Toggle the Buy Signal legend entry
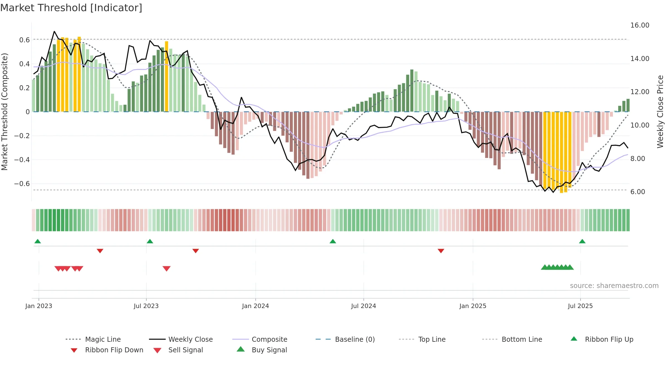The image size is (668, 376). click(x=262, y=350)
